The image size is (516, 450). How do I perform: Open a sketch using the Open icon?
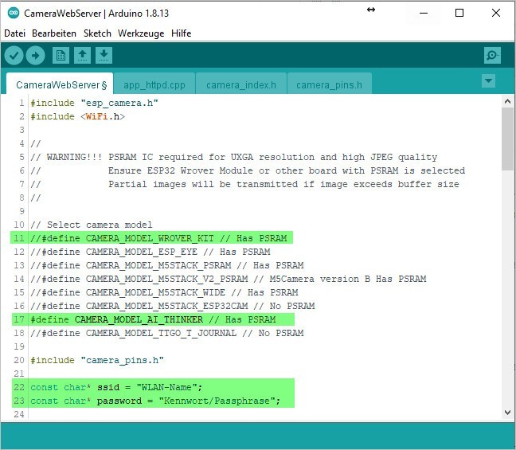[82, 55]
